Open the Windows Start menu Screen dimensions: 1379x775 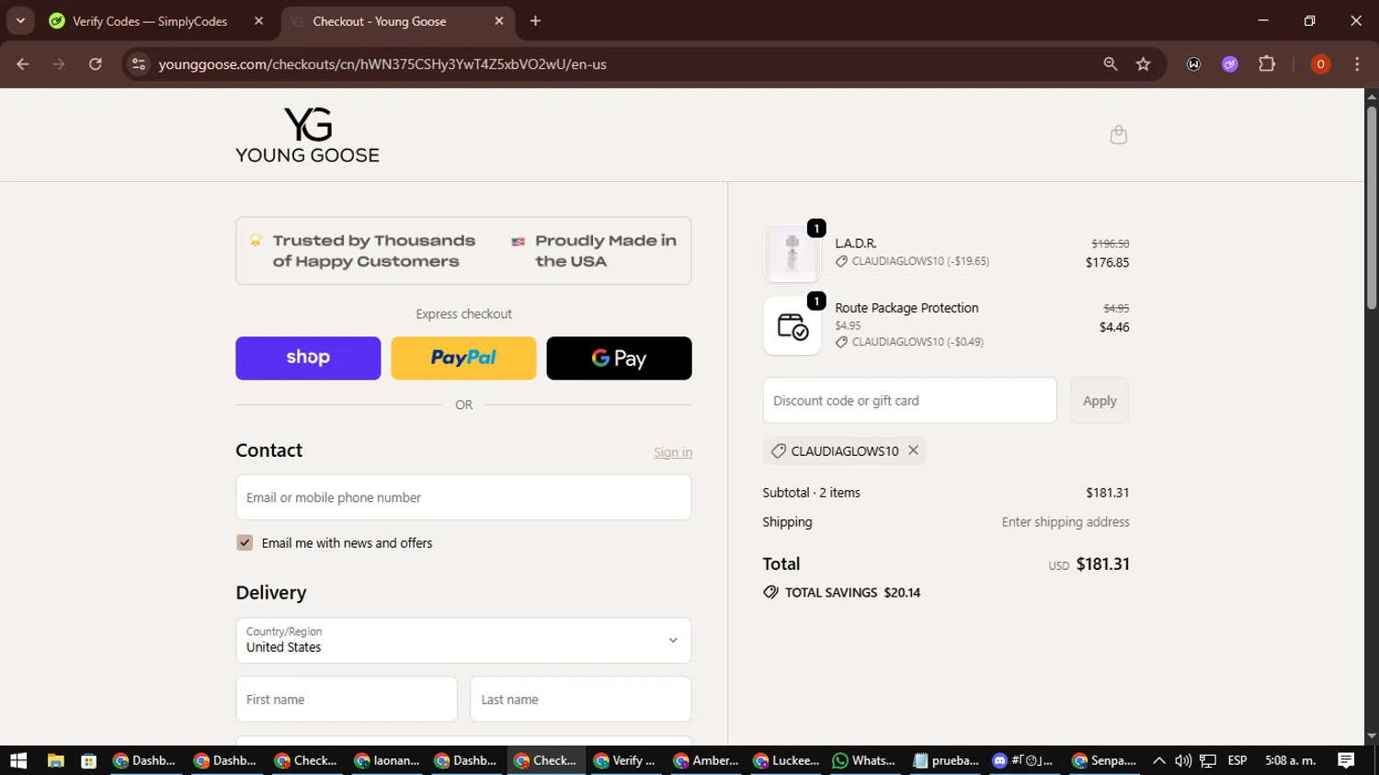pos(18,760)
